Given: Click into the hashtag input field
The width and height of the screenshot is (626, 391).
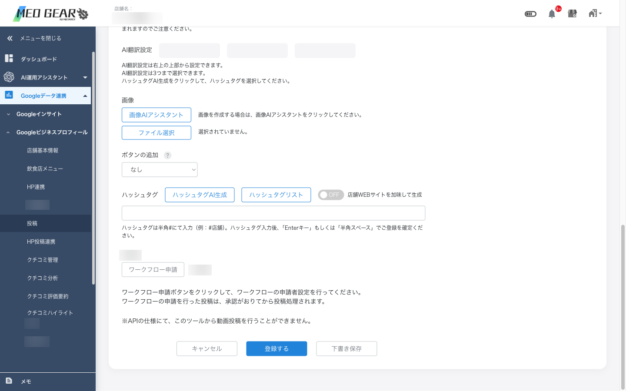Looking at the screenshot, I should [x=273, y=213].
